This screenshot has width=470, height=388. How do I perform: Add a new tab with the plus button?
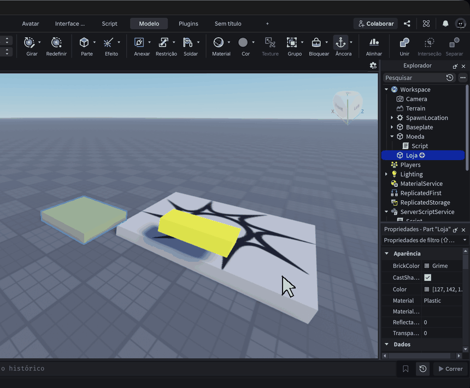(267, 23)
